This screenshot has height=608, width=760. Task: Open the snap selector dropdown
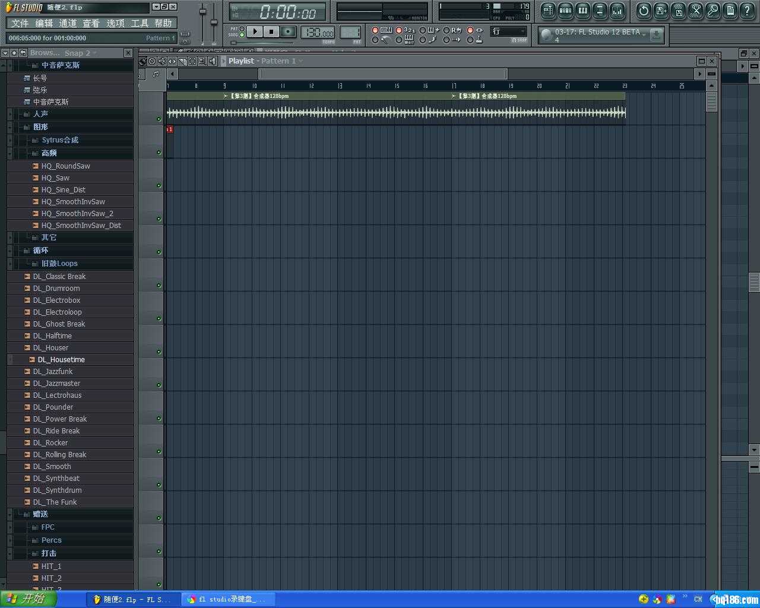click(509, 31)
